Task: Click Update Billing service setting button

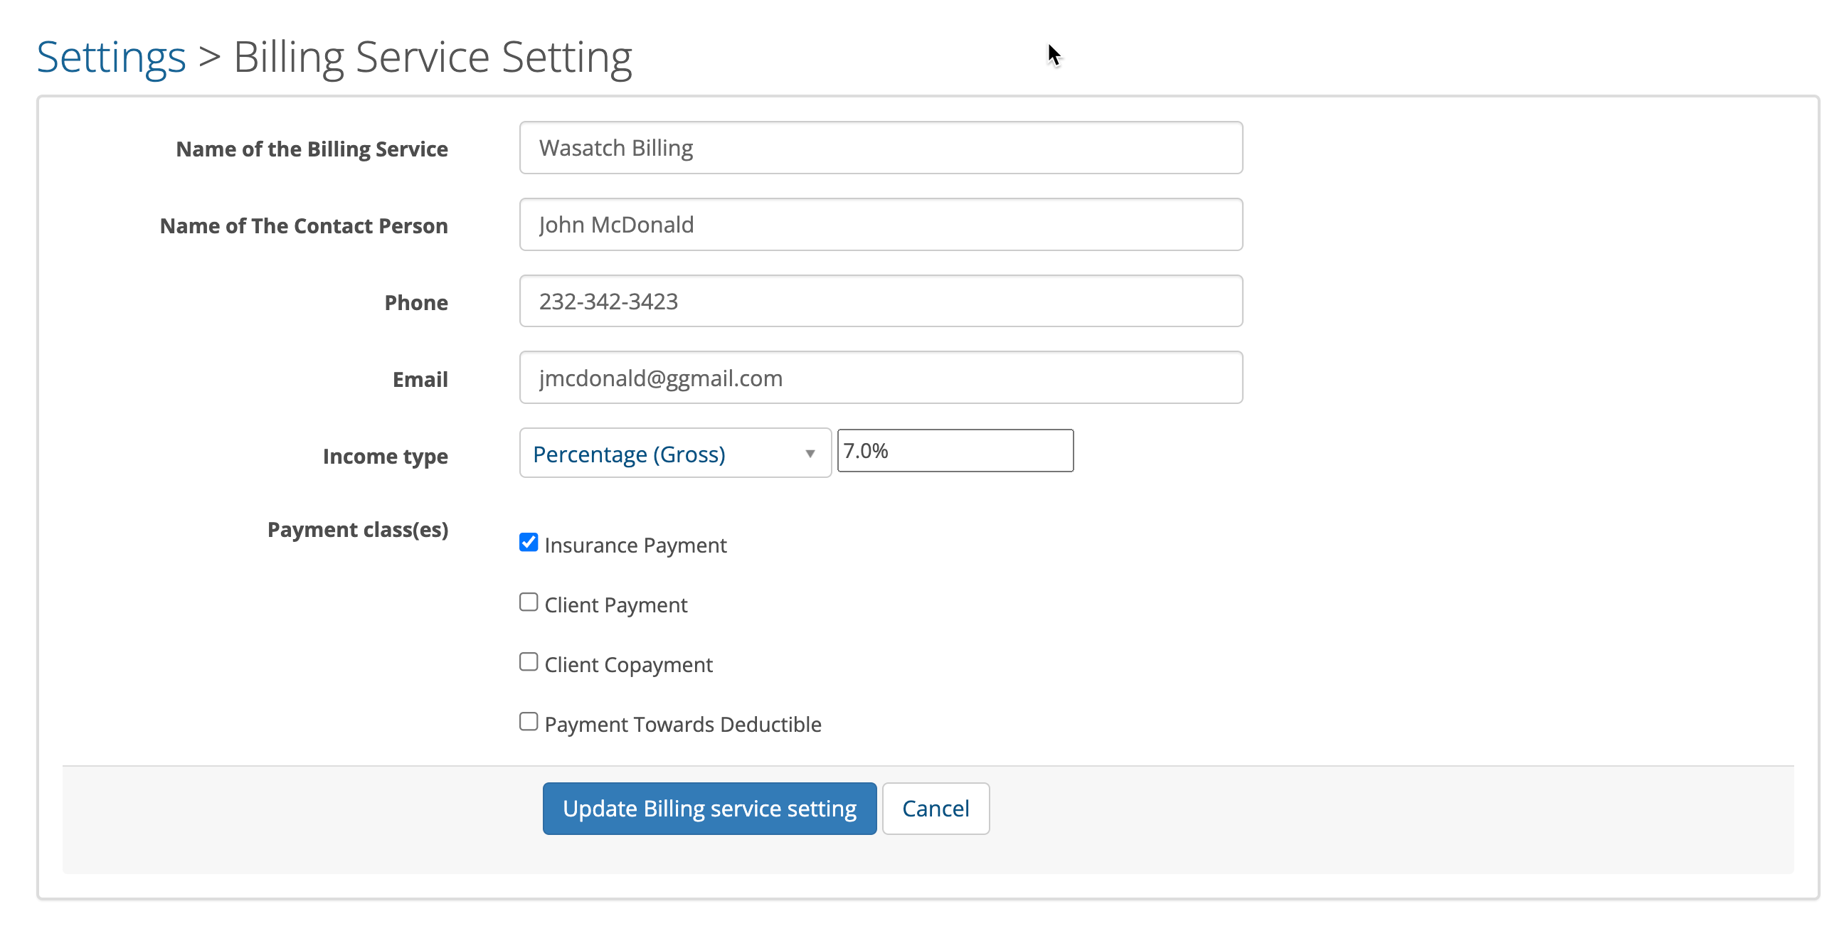Action: point(709,809)
